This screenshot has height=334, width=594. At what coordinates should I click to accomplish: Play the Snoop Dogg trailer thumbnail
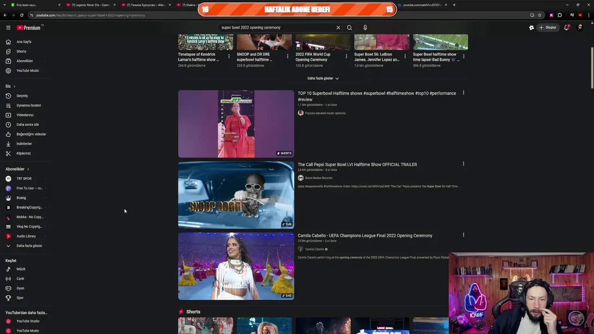236,195
